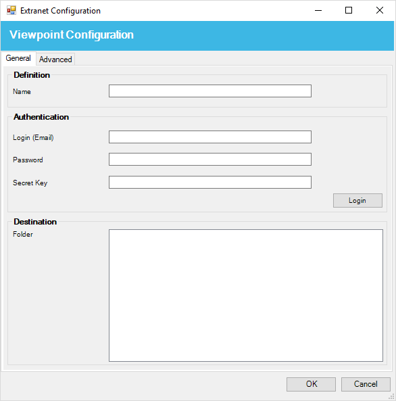Maximize the Extranet Configuration window

click(x=349, y=11)
